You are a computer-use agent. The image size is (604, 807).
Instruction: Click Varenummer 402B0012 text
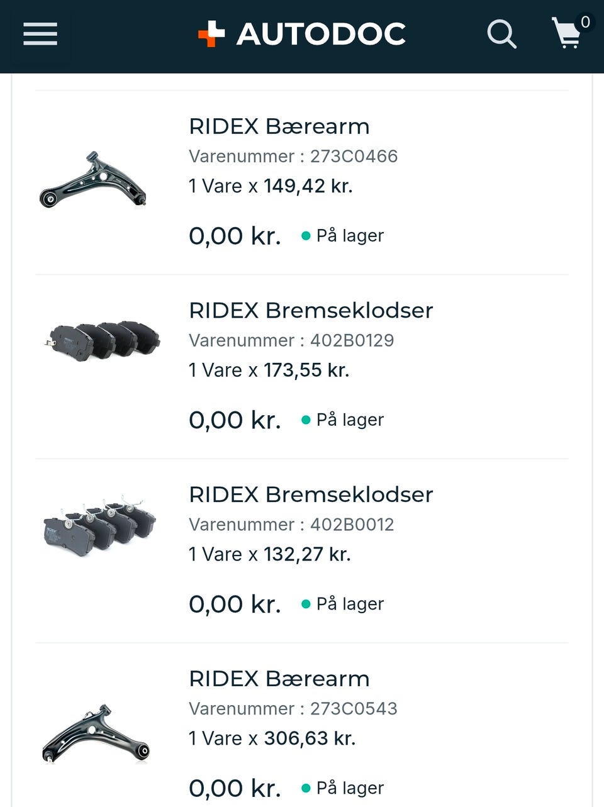[x=291, y=525]
